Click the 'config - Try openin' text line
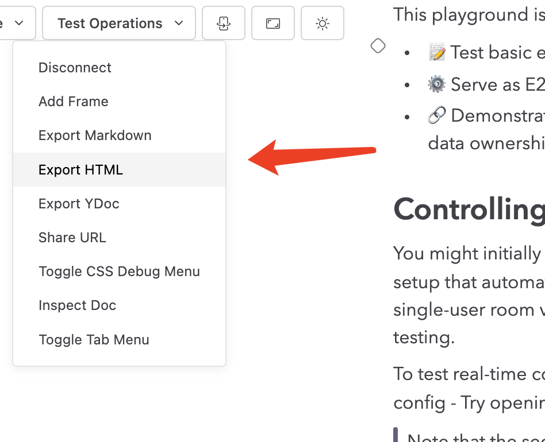545x442 pixels. tap(469, 402)
